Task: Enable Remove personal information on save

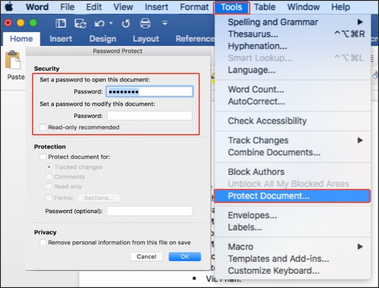Action: 43,242
